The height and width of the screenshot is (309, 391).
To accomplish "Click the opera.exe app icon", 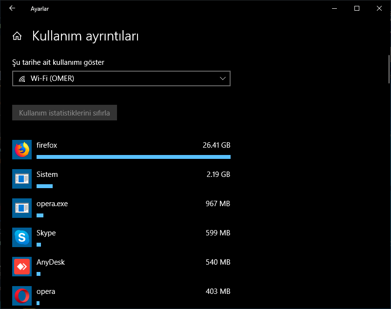I will tap(22, 208).
